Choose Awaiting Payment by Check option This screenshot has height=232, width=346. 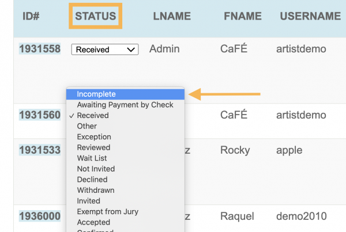click(x=125, y=105)
